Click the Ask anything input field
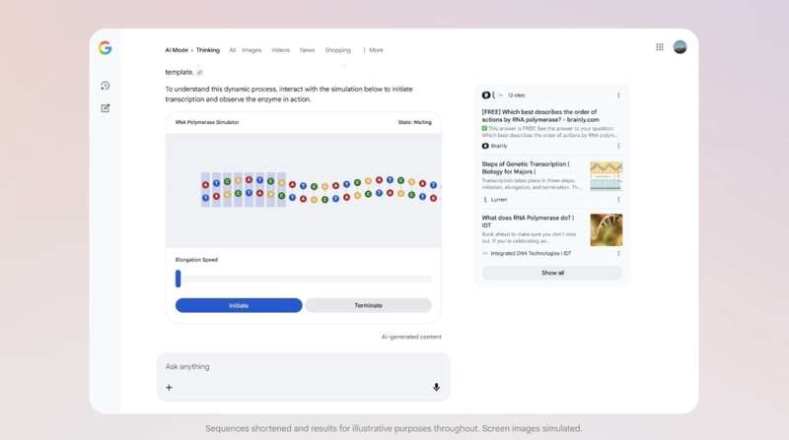This screenshot has height=440, width=789. tap(296, 366)
